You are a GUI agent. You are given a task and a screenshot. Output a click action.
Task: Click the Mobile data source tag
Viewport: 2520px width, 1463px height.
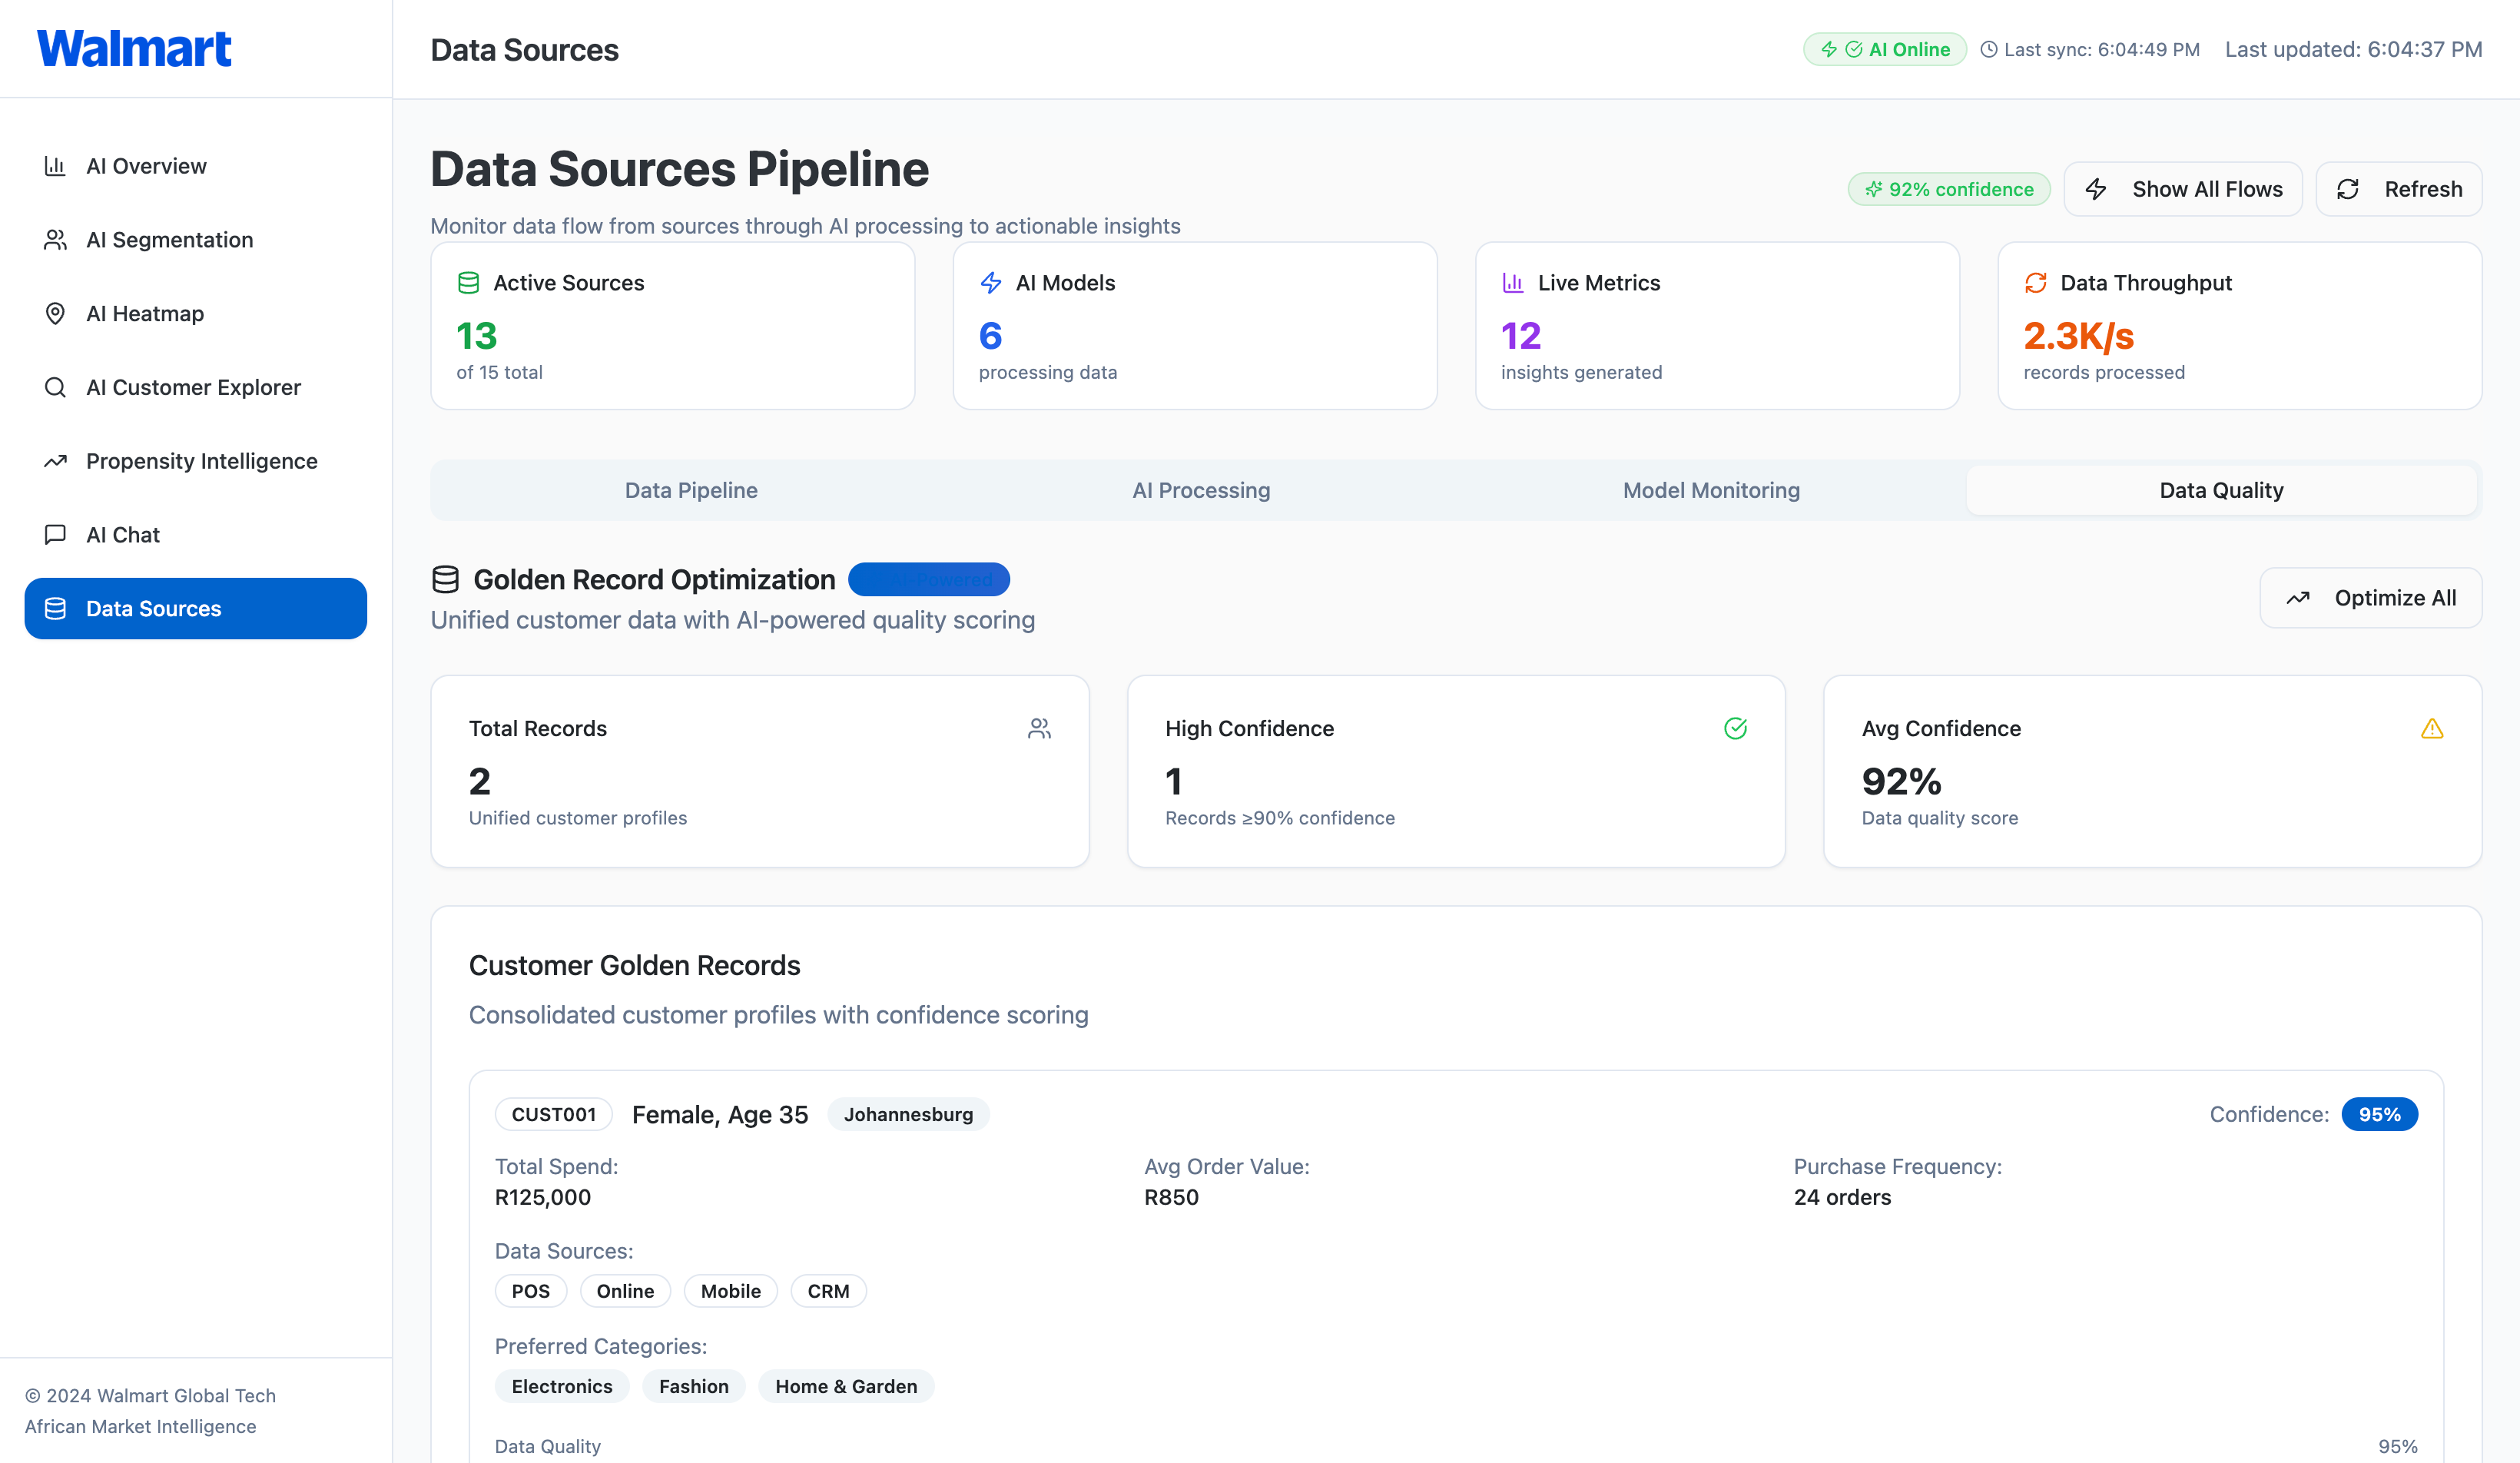[731, 1291]
